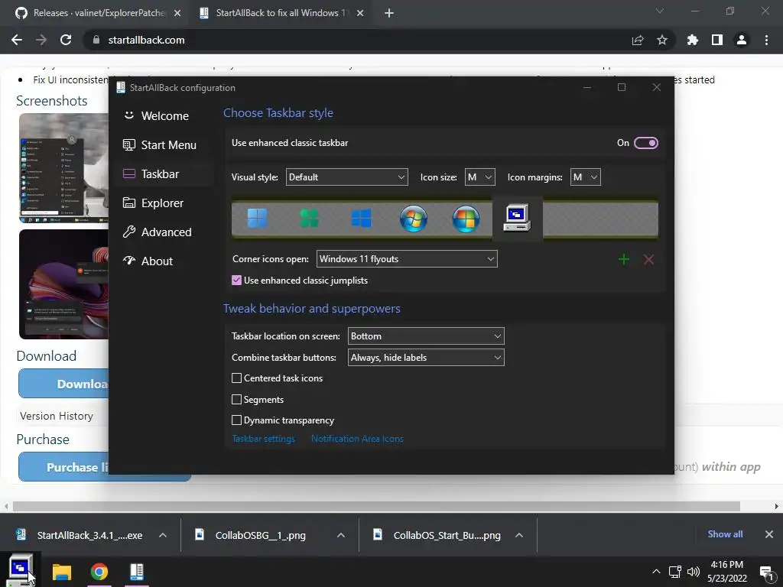The image size is (783, 587).
Task: Click the horizontal page scrollbar
Action: [376, 506]
